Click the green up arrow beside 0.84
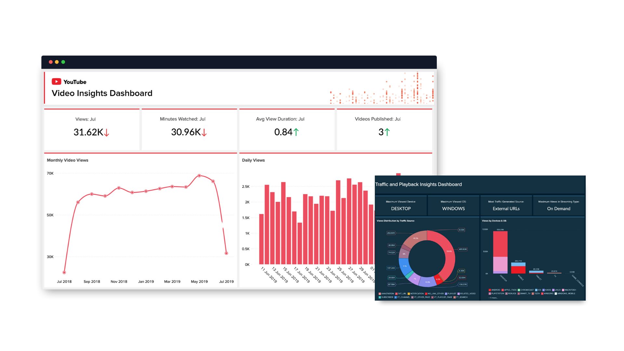624x351 pixels. tap(296, 132)
